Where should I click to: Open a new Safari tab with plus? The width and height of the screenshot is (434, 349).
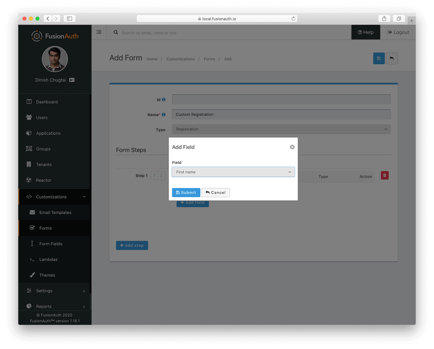(x=411, y=21)
